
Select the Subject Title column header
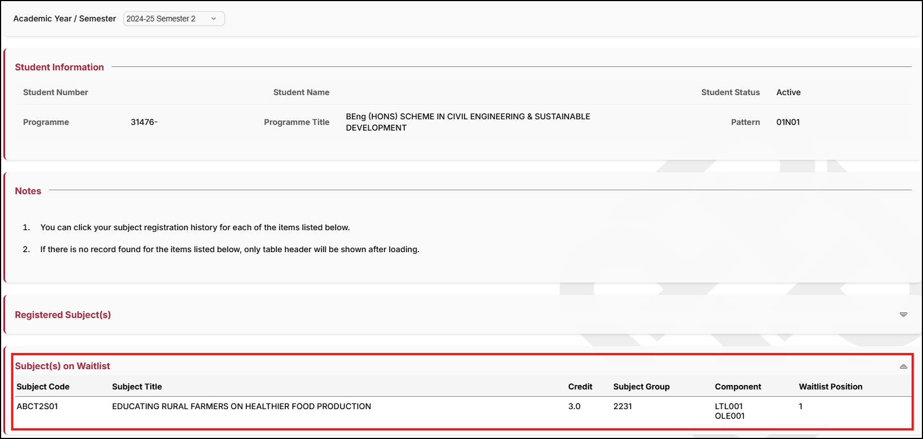pyautogui.click(x=137, y=387)
